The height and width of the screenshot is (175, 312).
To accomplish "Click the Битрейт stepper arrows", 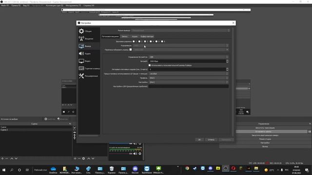I will pos(227,61).
